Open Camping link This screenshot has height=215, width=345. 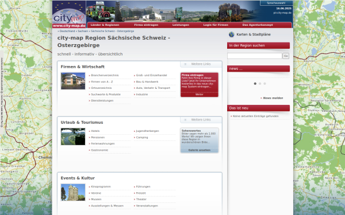(x=142, y=138)
